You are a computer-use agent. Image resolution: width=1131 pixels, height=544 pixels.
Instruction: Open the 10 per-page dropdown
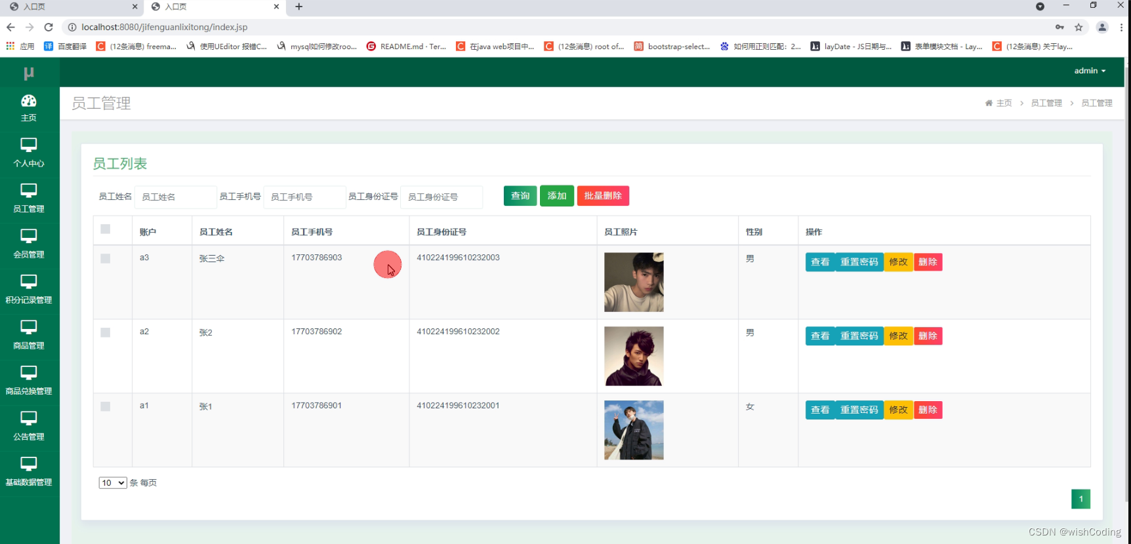click(x=112, y=483)
